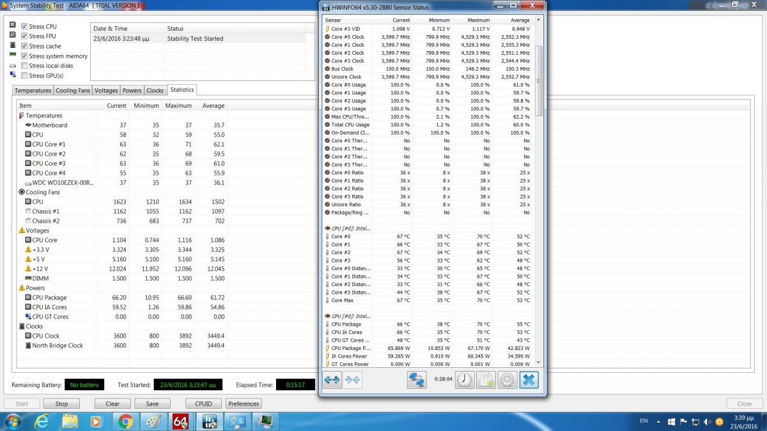Open Google Chrome from taskbar
Image resolution: width=767 pixels, height=431 pixels.
[x=125, y=421]
